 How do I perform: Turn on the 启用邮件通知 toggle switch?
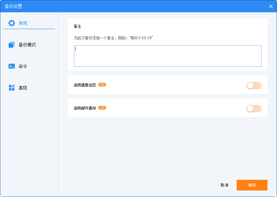click(254, 109)
